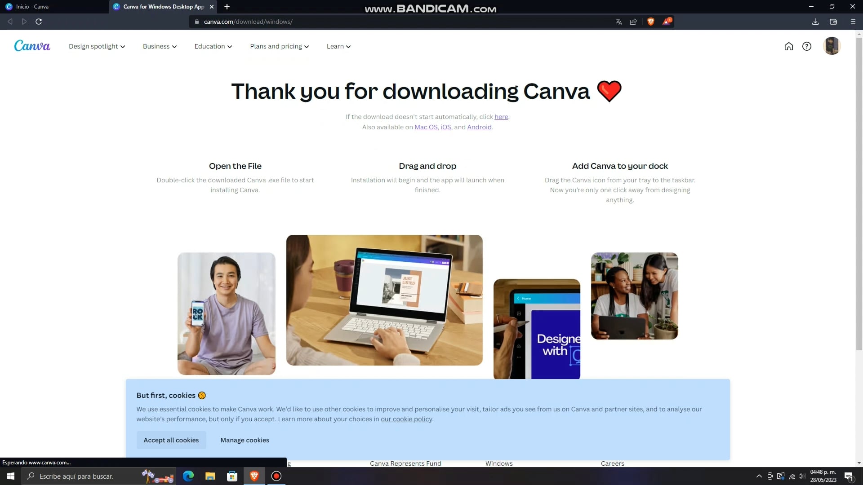The width and height of the screenshot is (863, 485).
Task: Share the current page
Action: tap(634, 21)
